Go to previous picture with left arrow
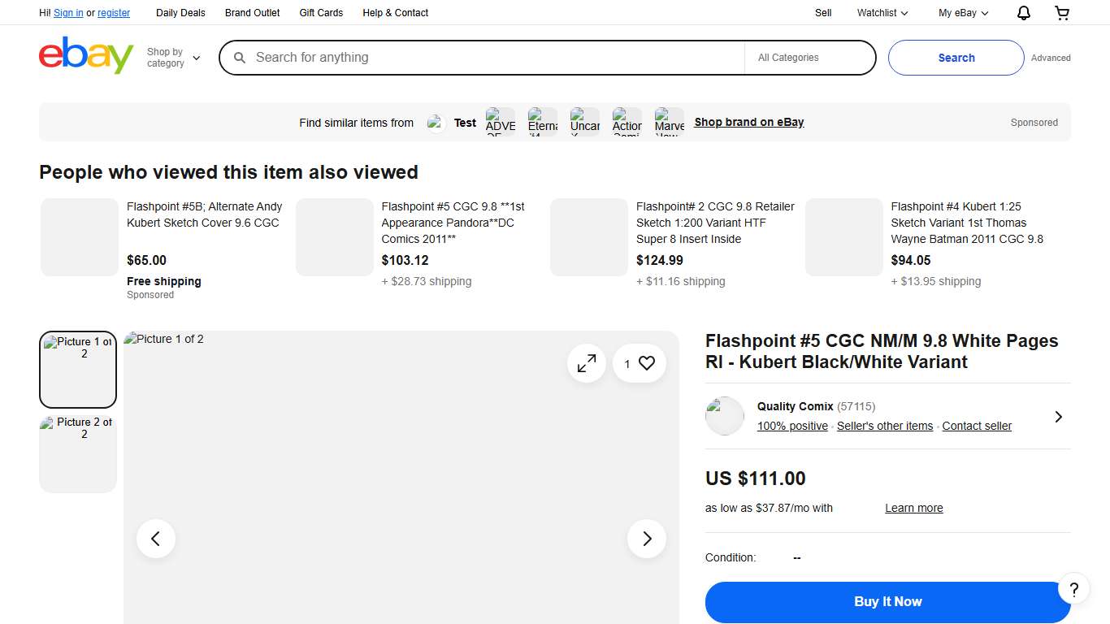 (156, 539)
